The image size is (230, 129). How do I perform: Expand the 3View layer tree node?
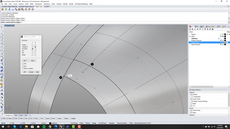(x=190, y=37)
